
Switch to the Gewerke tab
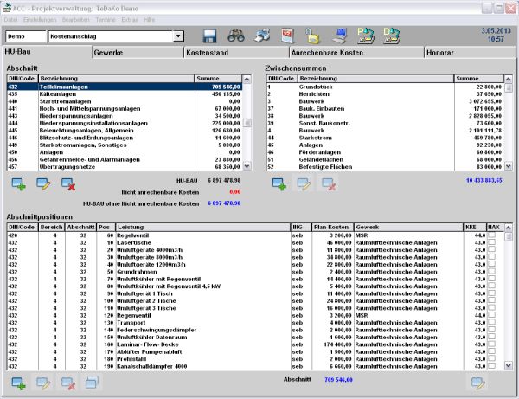point(138,53)
